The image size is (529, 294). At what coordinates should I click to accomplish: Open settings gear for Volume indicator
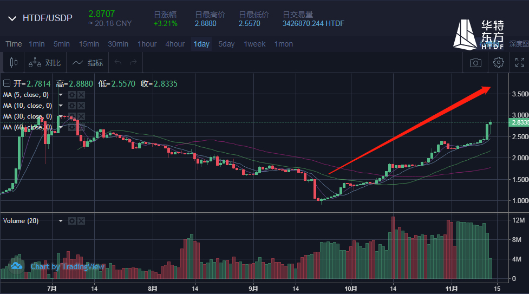tap(71, 221)
